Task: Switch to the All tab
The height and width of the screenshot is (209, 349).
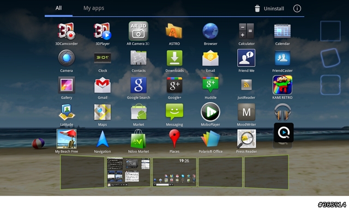Action: [58, 8]
